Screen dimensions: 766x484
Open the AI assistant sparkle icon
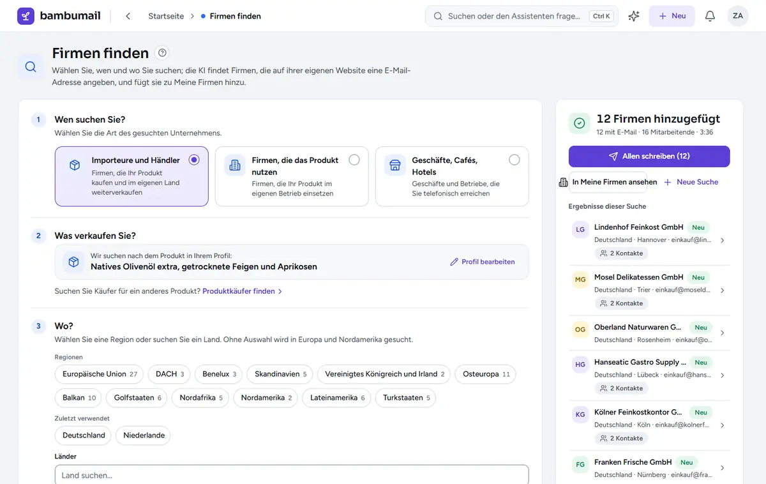point(634,16)
